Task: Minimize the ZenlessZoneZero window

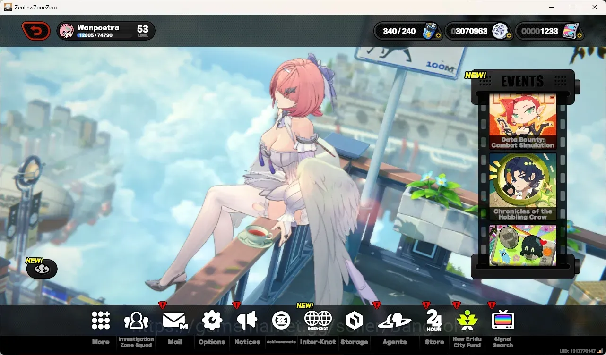Action: tap(551, 7)
